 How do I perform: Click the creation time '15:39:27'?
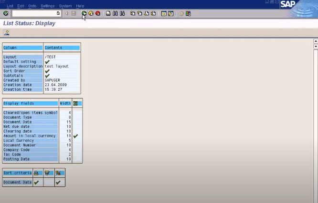tap(53, 89)
